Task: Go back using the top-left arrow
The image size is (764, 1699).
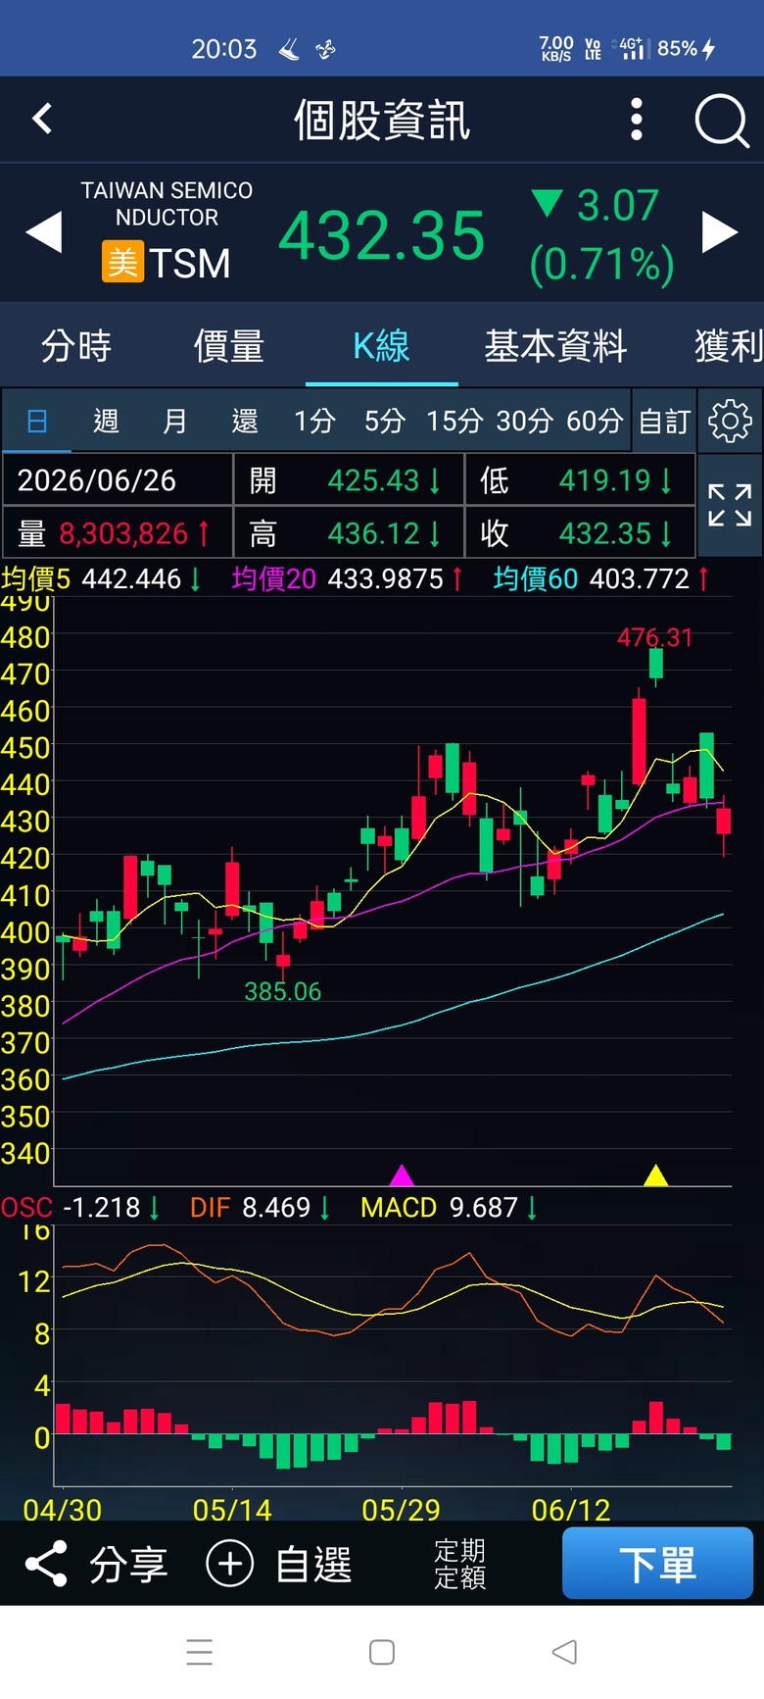Action: [42, 120]
